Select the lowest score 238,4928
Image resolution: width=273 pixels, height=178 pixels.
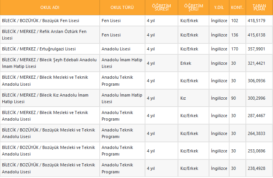pyautogui.click(x=256, y=169)
